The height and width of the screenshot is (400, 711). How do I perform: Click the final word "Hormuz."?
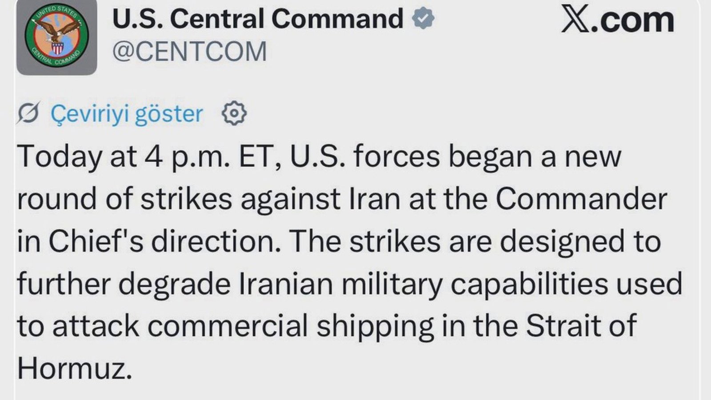(x=75, y=368)
